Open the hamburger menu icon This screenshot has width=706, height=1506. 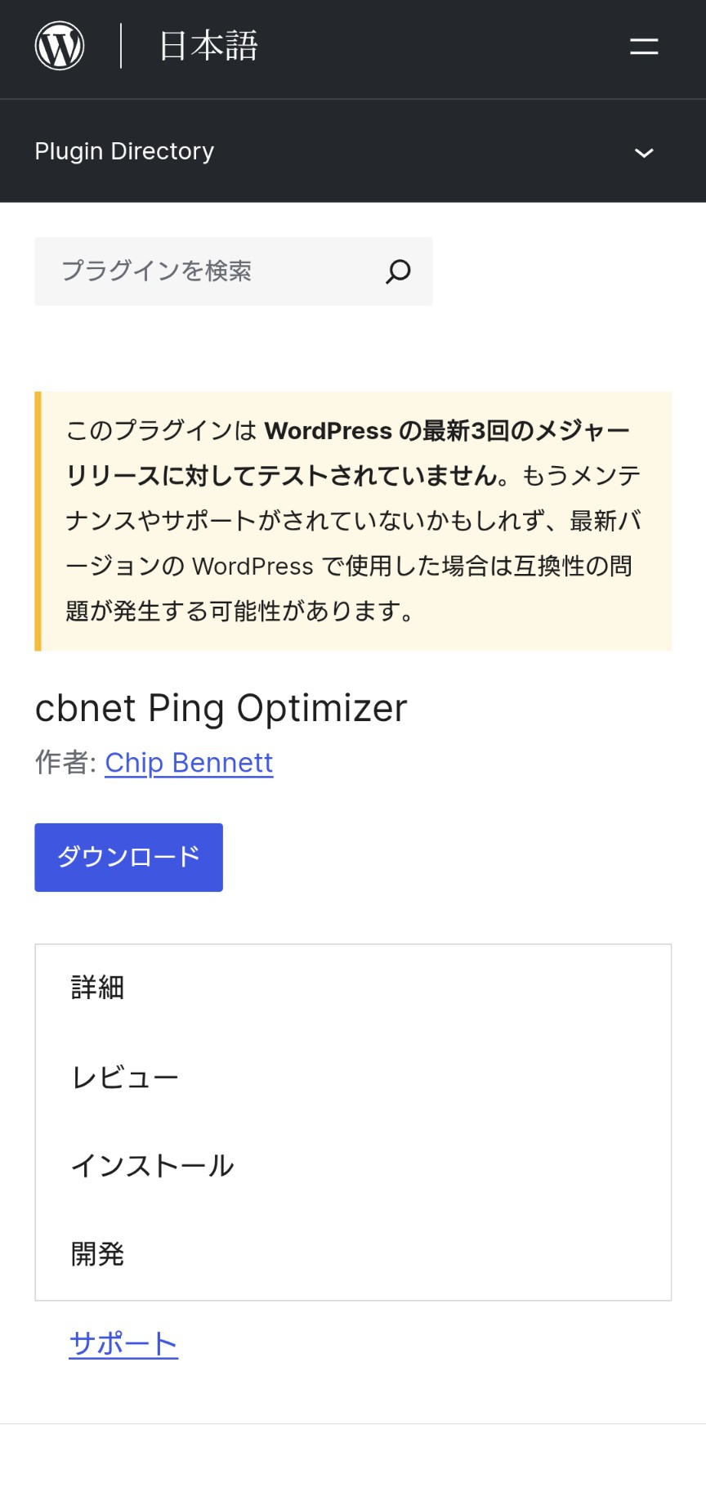[x=644, y=47]
